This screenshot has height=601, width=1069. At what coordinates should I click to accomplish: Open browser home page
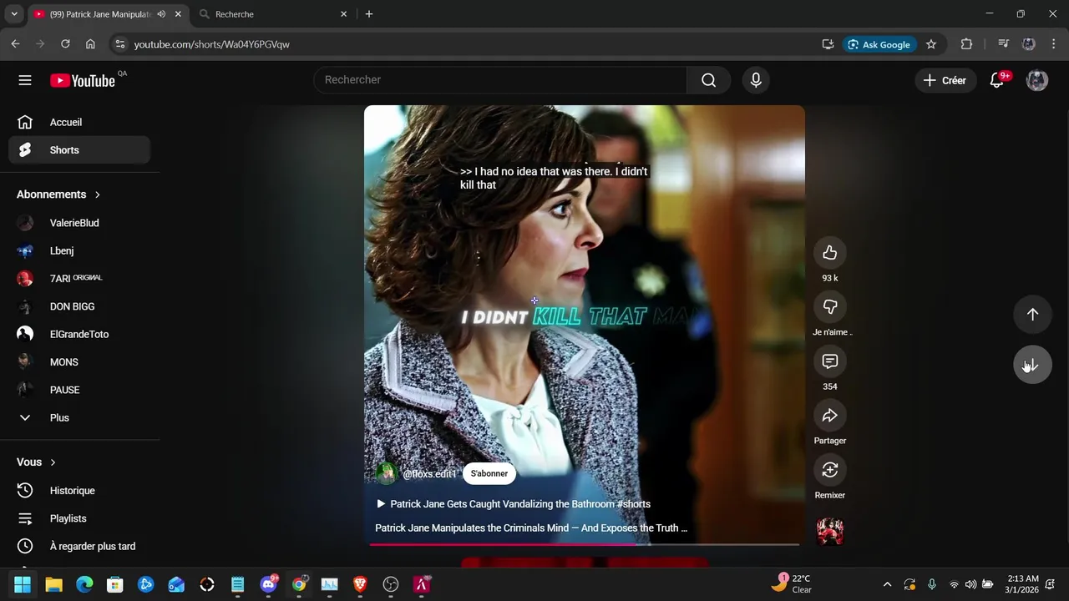(90, 44)
